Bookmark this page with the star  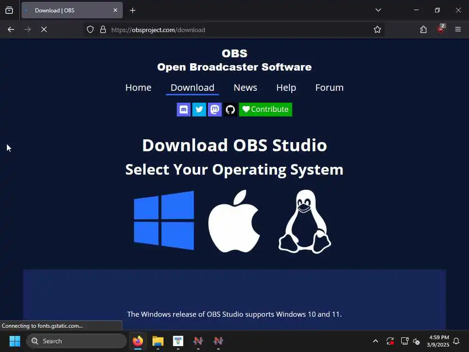(x=377, y=30)
